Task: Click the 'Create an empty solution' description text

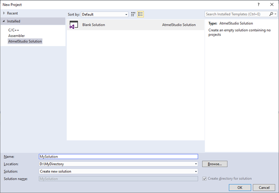Action: click(240, 32)
